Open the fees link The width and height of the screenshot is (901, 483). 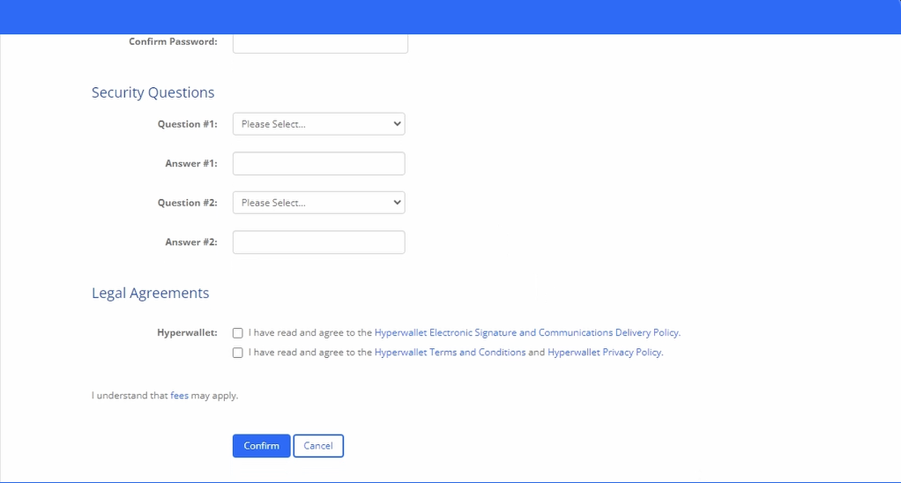[x=179, y=395]
